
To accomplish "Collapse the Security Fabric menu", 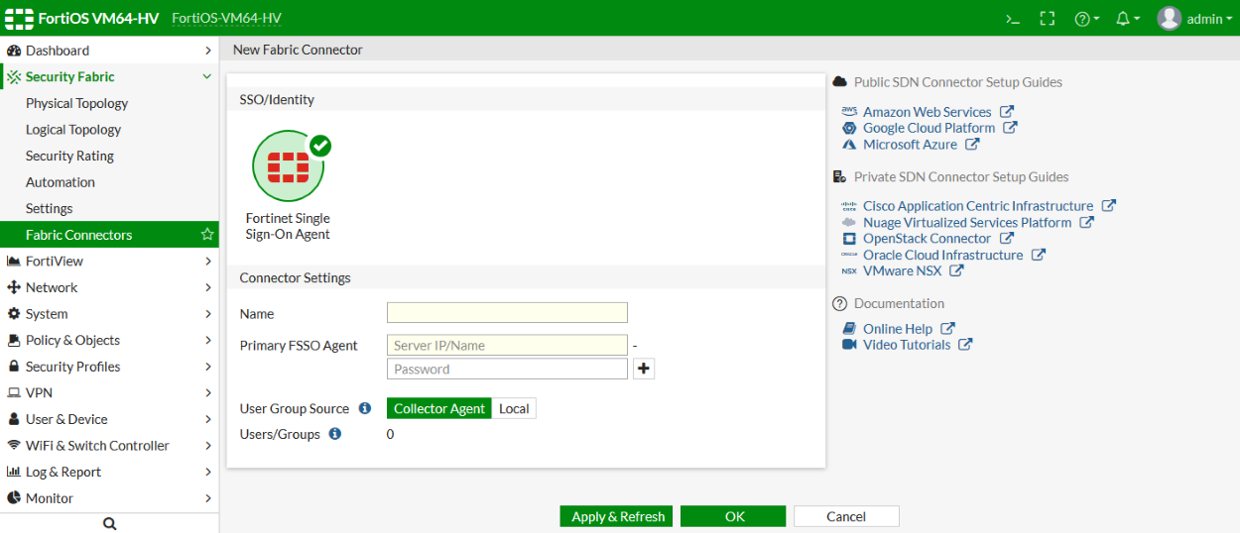I will click(109, 76).
